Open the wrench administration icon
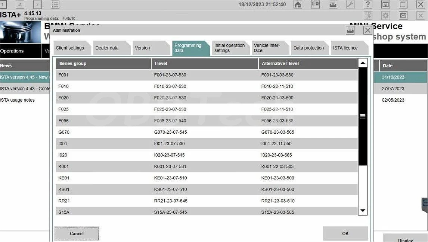The image size is (428, 242). (x=350, y=4)
